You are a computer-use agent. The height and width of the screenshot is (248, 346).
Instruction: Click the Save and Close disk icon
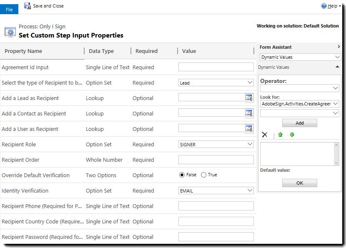coord(28,6)
